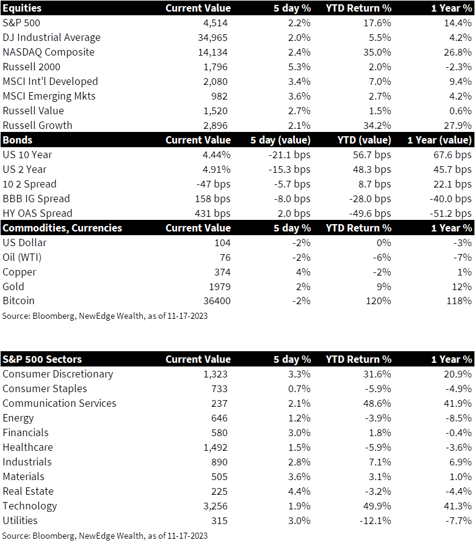Click the Commodities, Currencies header

62,228
